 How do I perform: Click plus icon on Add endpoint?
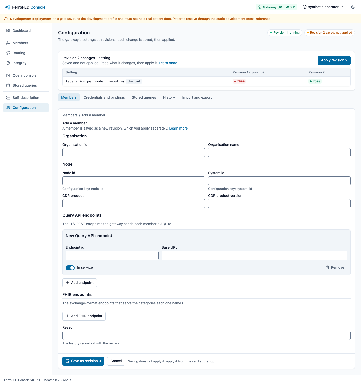click(68, 283)
